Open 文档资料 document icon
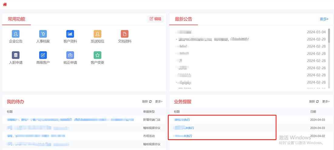This screenshot has height=150, width=334. (x=124, y=34)
